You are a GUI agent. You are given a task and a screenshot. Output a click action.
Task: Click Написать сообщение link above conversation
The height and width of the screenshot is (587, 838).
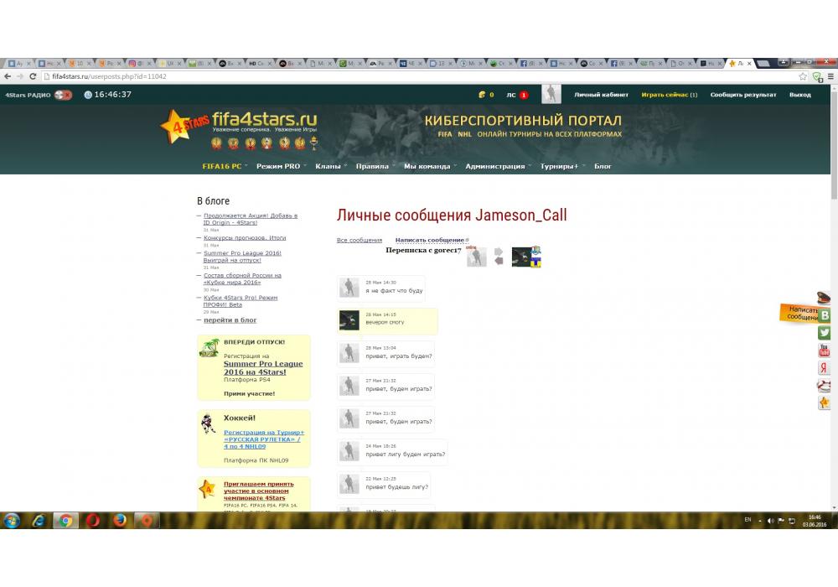(x=429, y=241)
